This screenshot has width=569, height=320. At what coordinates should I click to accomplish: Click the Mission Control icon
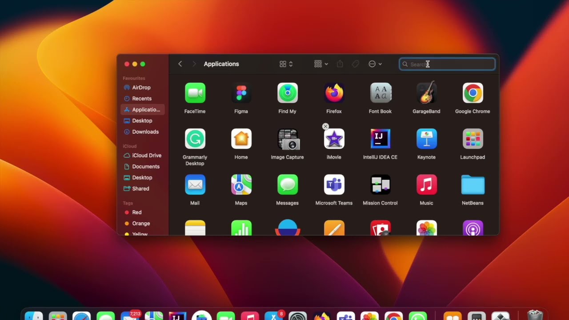[380, 184]
